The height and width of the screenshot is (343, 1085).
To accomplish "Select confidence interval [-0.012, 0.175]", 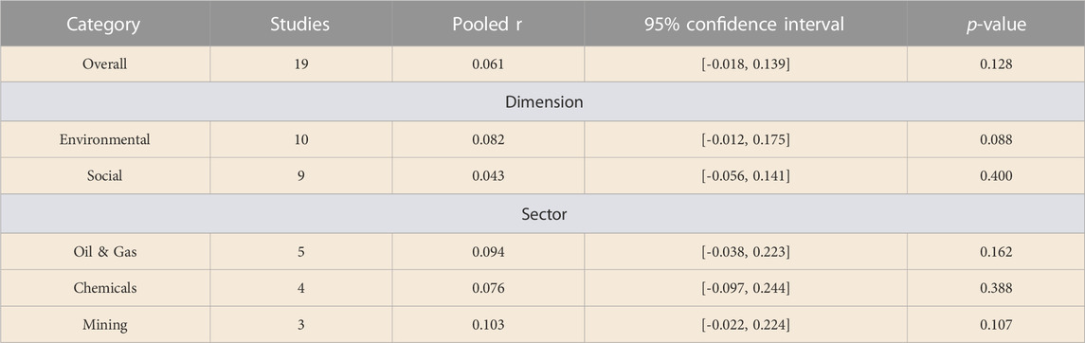I will tap(746, 139).
